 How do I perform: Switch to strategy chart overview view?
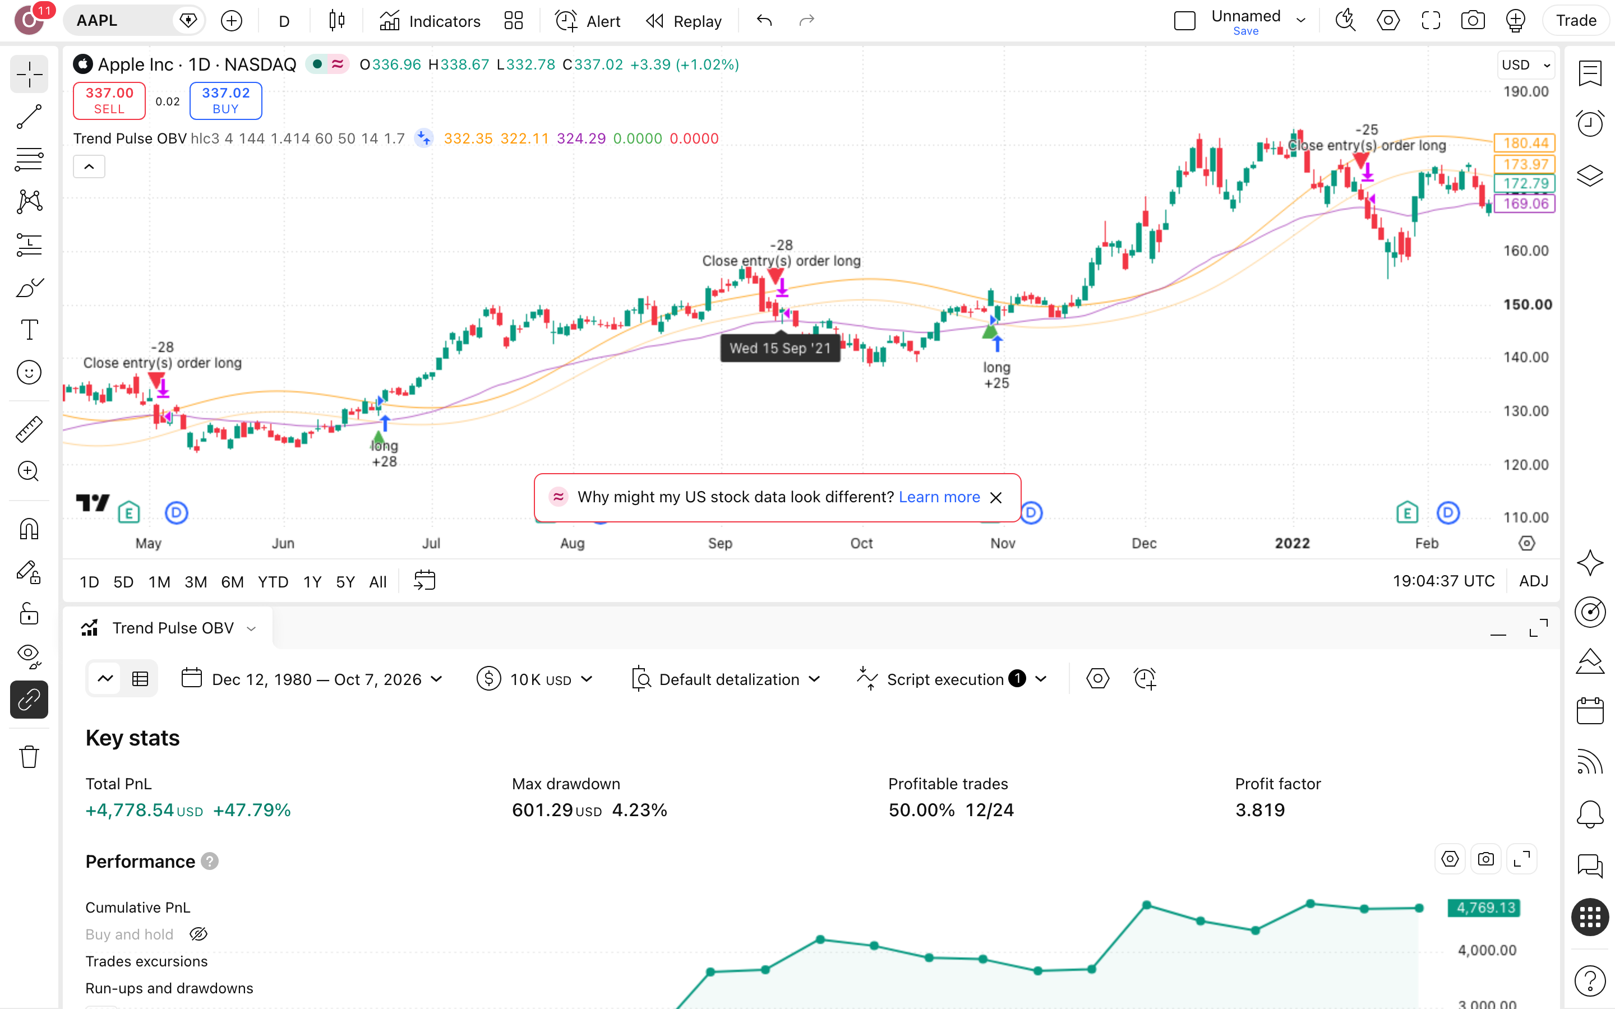coord(105,679)
